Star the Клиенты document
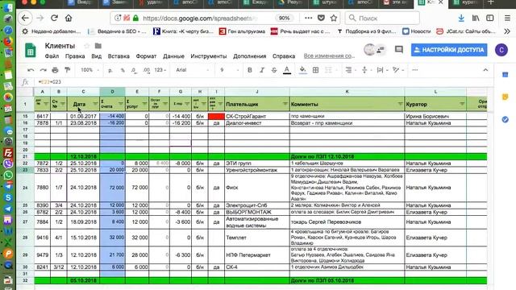The width and height of the screenshot is (516, 290). 86,46
